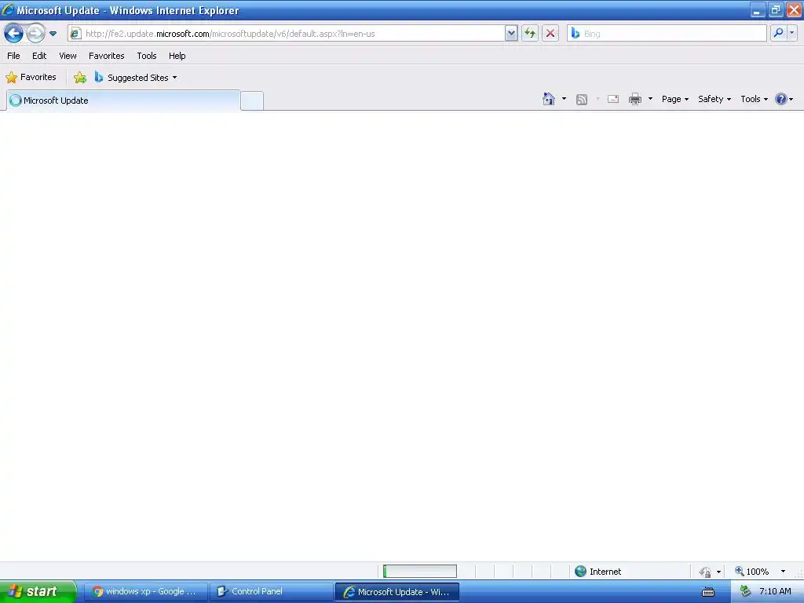Expand the zoom level dropdown arrow
The width and height of the screenshot is (804, 603).
click(783, 572)
